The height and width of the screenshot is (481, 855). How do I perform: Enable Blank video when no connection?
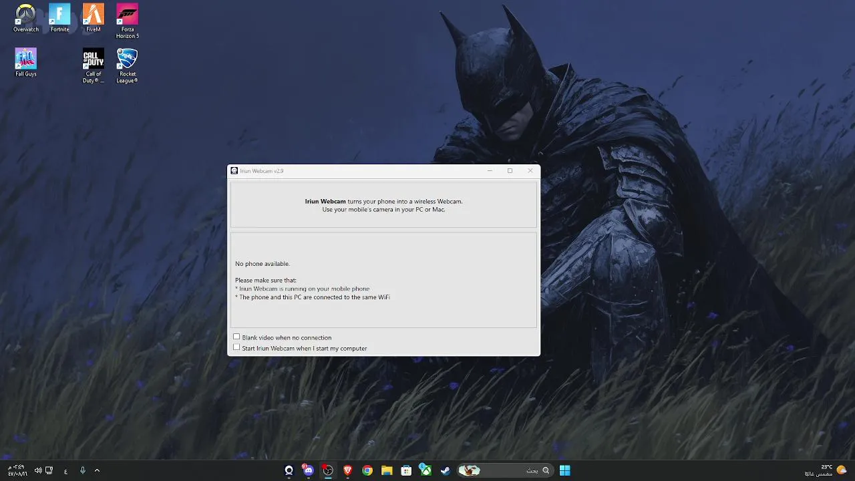(236, 337)
